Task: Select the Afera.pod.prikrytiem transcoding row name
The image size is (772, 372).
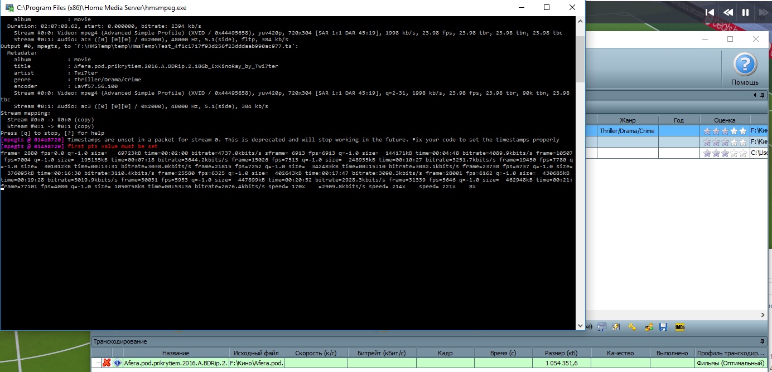Action: coord(176,363)
